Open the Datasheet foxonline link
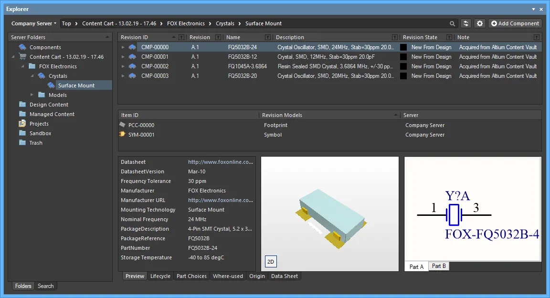Screen dimensions: 550x298 221,162
